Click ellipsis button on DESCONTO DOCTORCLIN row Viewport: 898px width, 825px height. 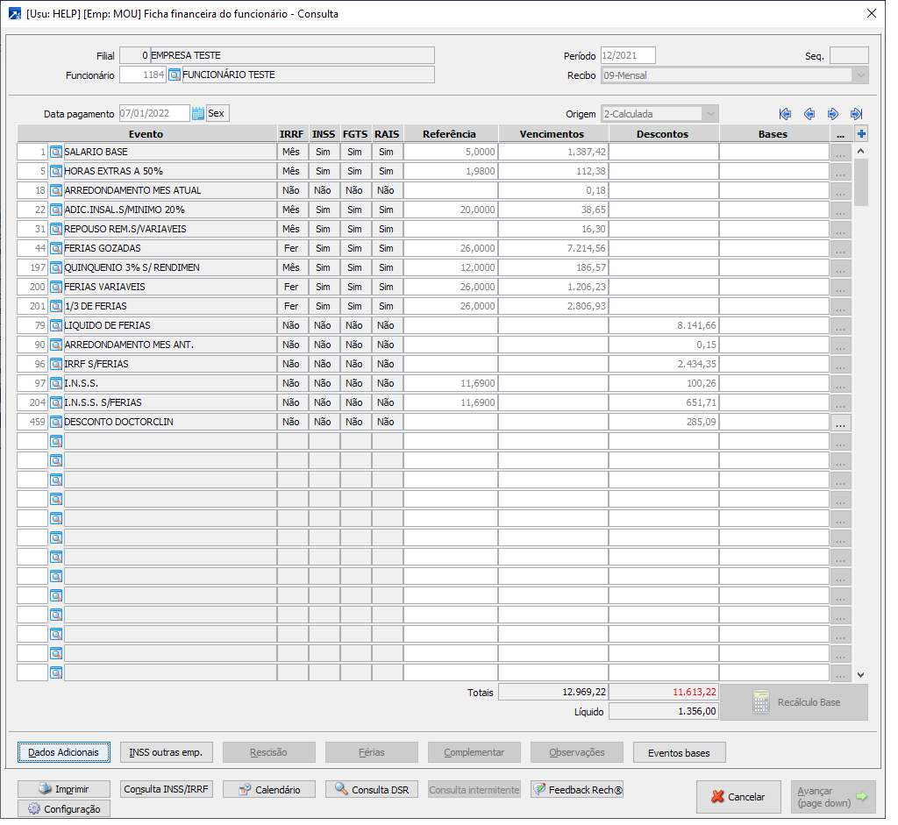point(840,422)
